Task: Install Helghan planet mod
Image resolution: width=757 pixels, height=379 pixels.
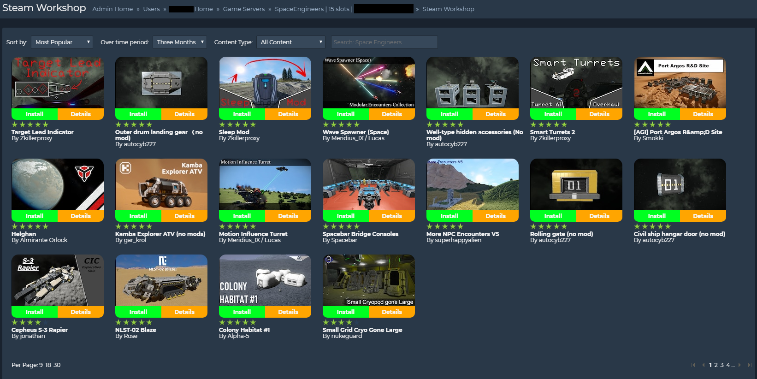Action: click(35, 216)
